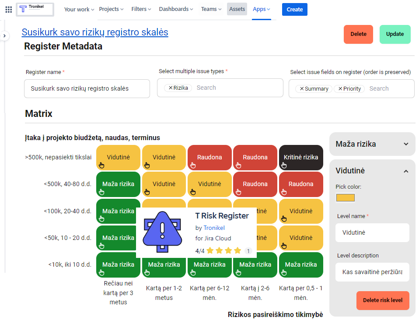Click the T Risk Register warning-triangle logo

tap(162, 232)
